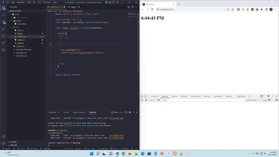Switch to the Elements tab in DevTools

[155, 96]
